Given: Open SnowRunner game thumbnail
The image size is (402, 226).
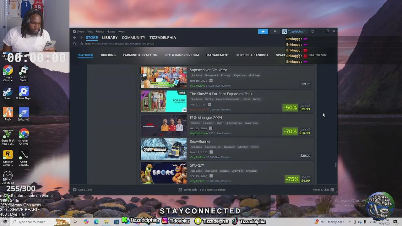Looking at the screenshot, I should pyautogui.click(x=164, y=149).
